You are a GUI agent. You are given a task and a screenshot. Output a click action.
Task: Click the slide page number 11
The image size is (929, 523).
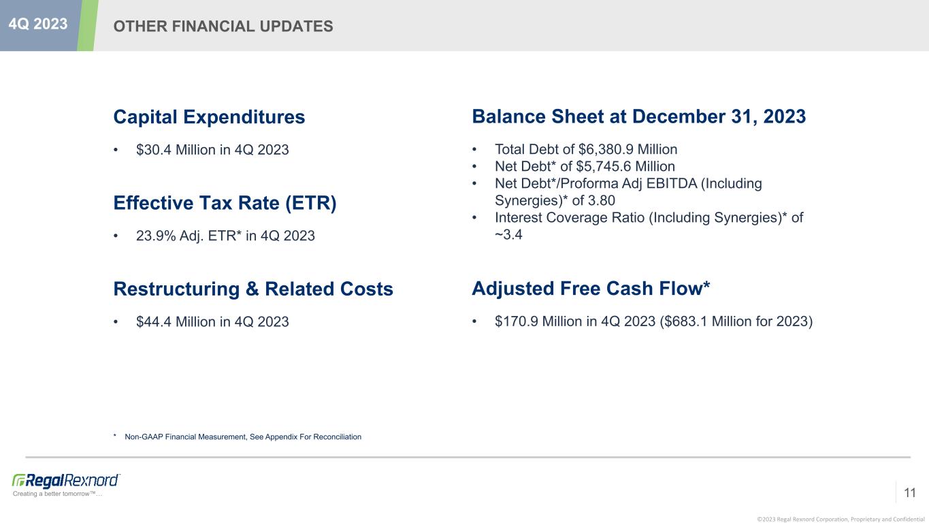[x=910, y=491]
